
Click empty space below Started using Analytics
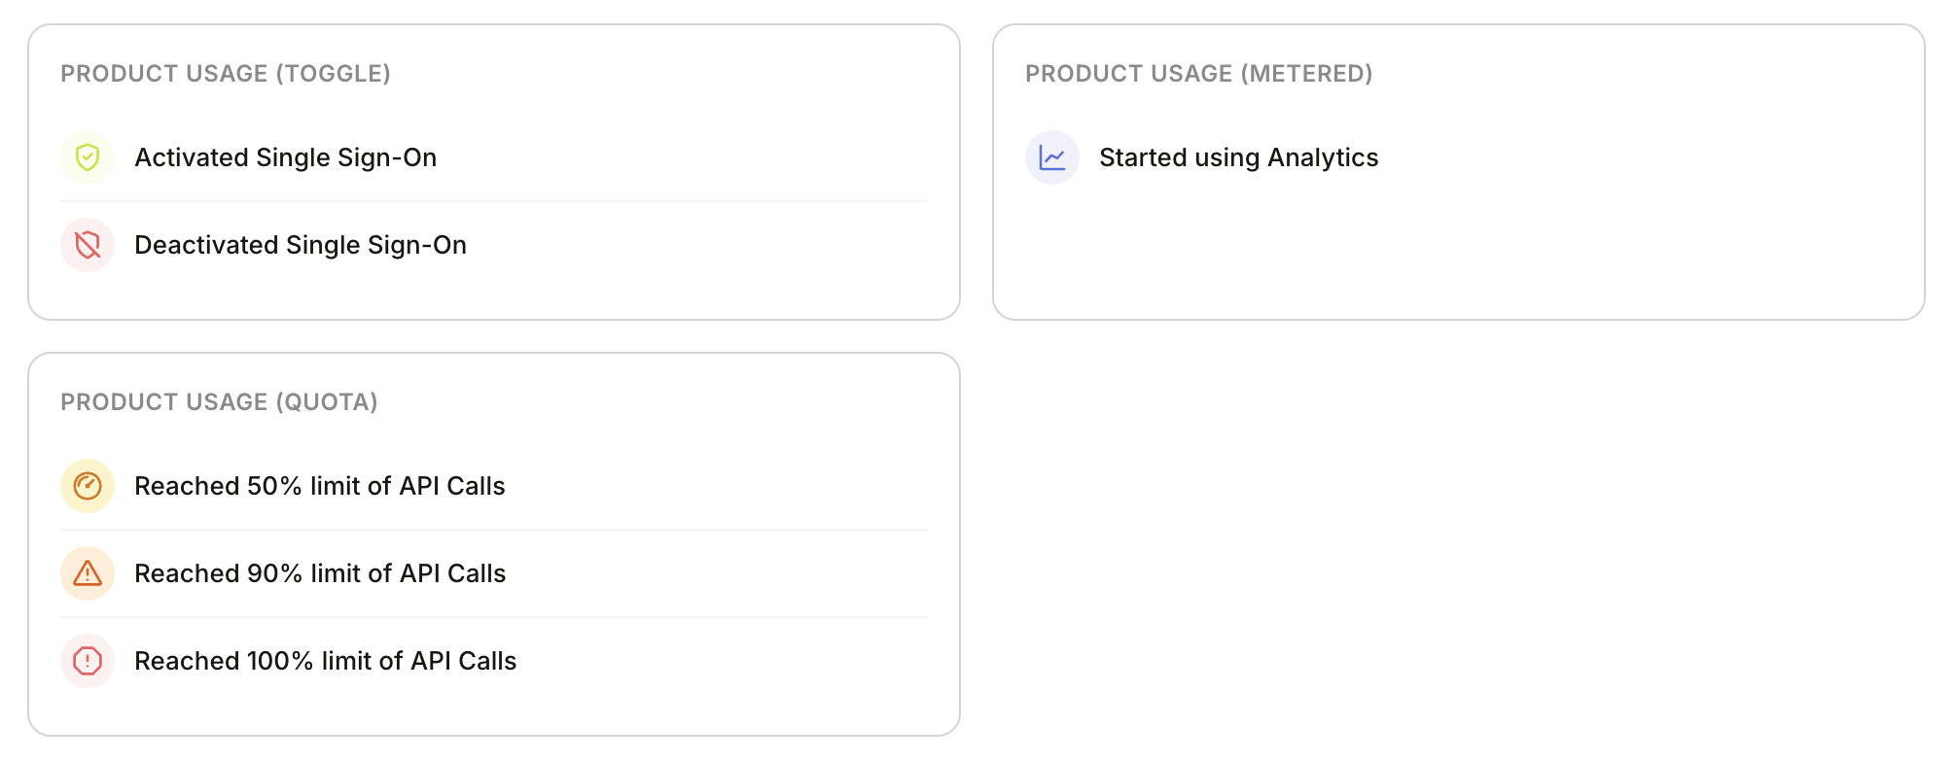[x=1457, y=253]
